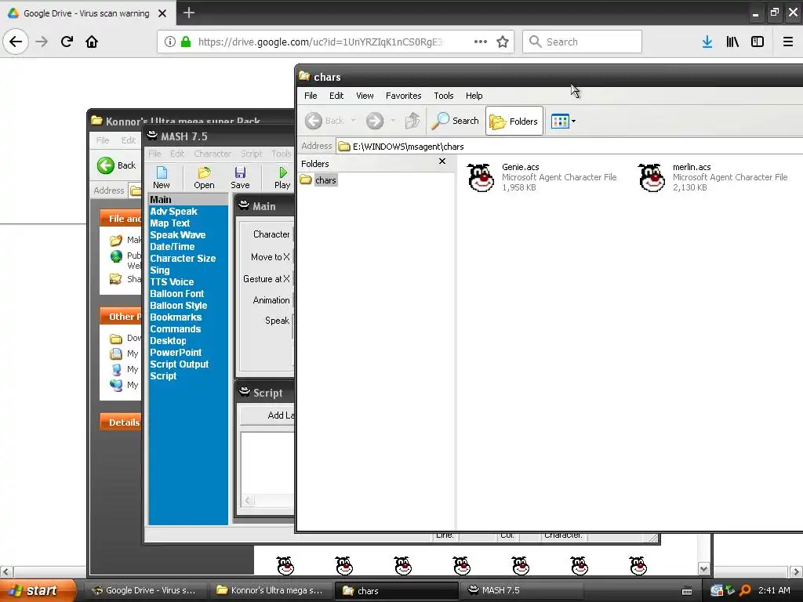Click Firefox back arrow button
Viewport: 803px width, 602px height.
(x=16, y=42)
